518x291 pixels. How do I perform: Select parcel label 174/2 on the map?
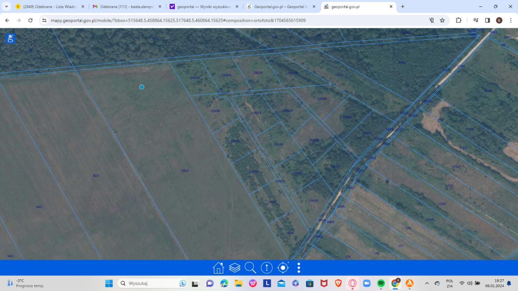[x=442, y=204]
